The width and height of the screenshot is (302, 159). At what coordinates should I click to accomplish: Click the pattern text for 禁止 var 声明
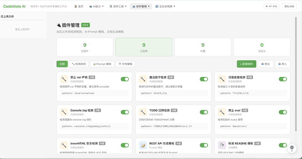(x=78, y=93)
